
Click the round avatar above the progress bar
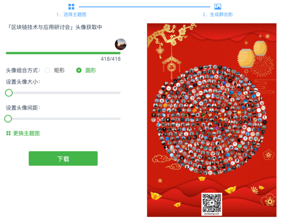tap(121, 44)
